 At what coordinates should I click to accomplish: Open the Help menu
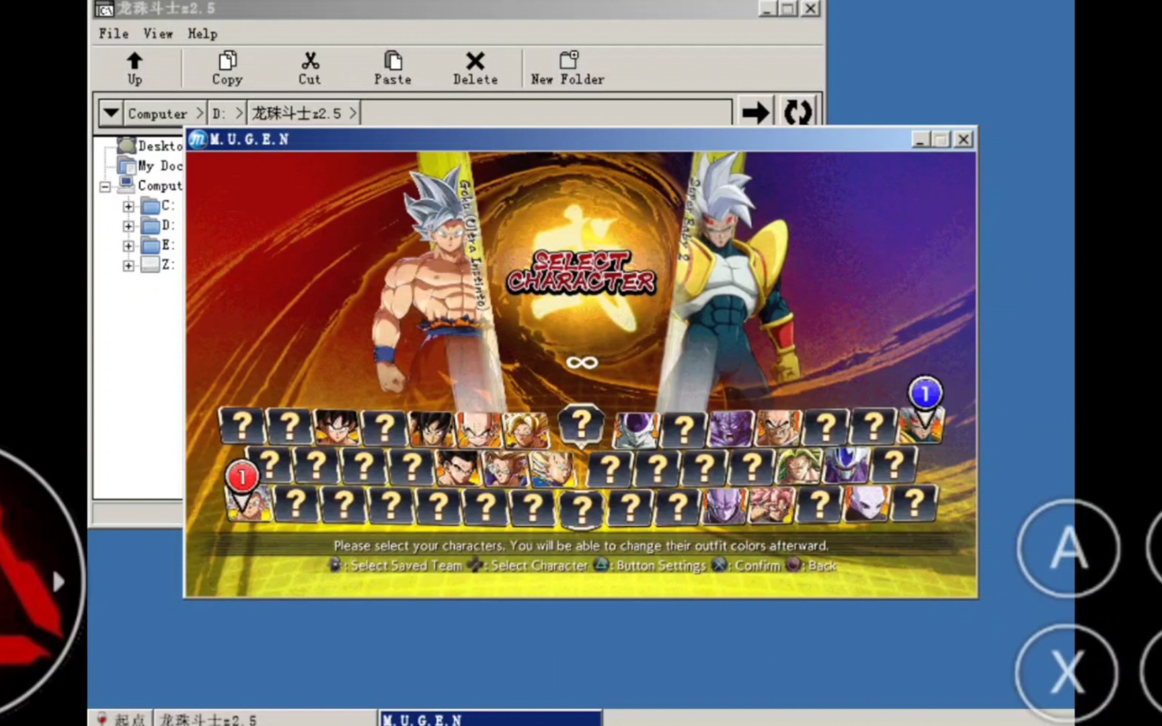(x=202, y=34)
